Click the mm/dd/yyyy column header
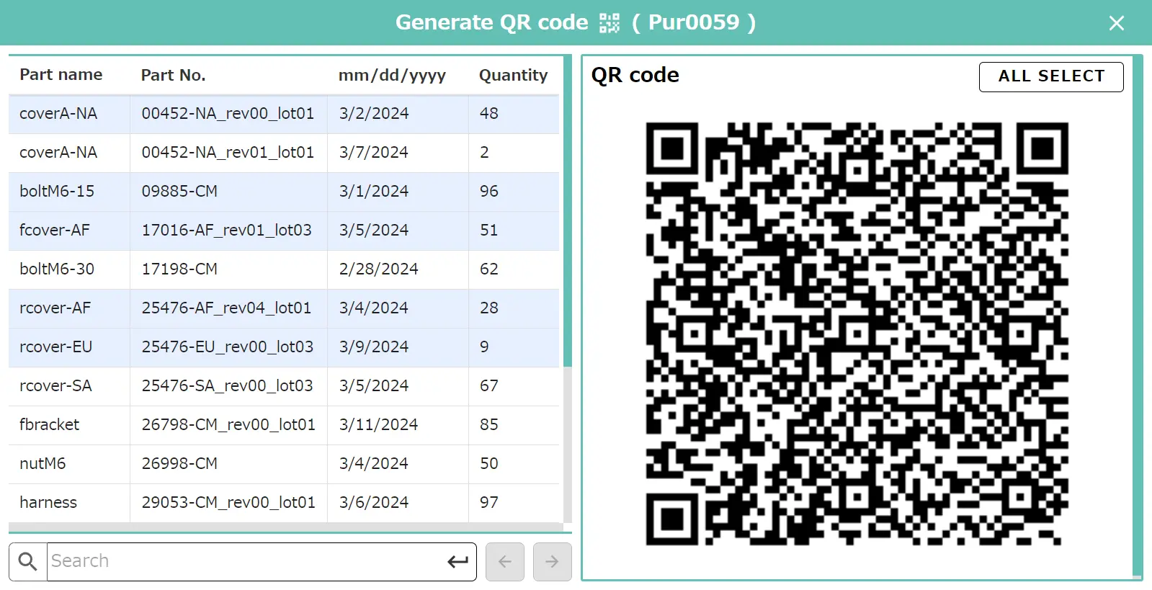This screenshot has width=1152, height=590. (392, 75)
